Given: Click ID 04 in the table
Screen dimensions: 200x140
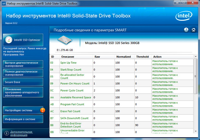Looking at the screenshot, I should click(x=52, y=70).
